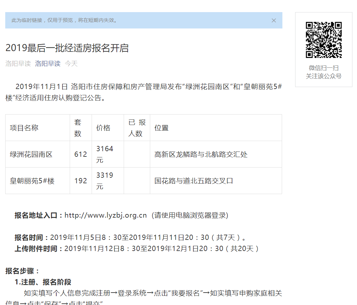Select the 3319元 price cell
Screen dimensions: 357x305
108,181
